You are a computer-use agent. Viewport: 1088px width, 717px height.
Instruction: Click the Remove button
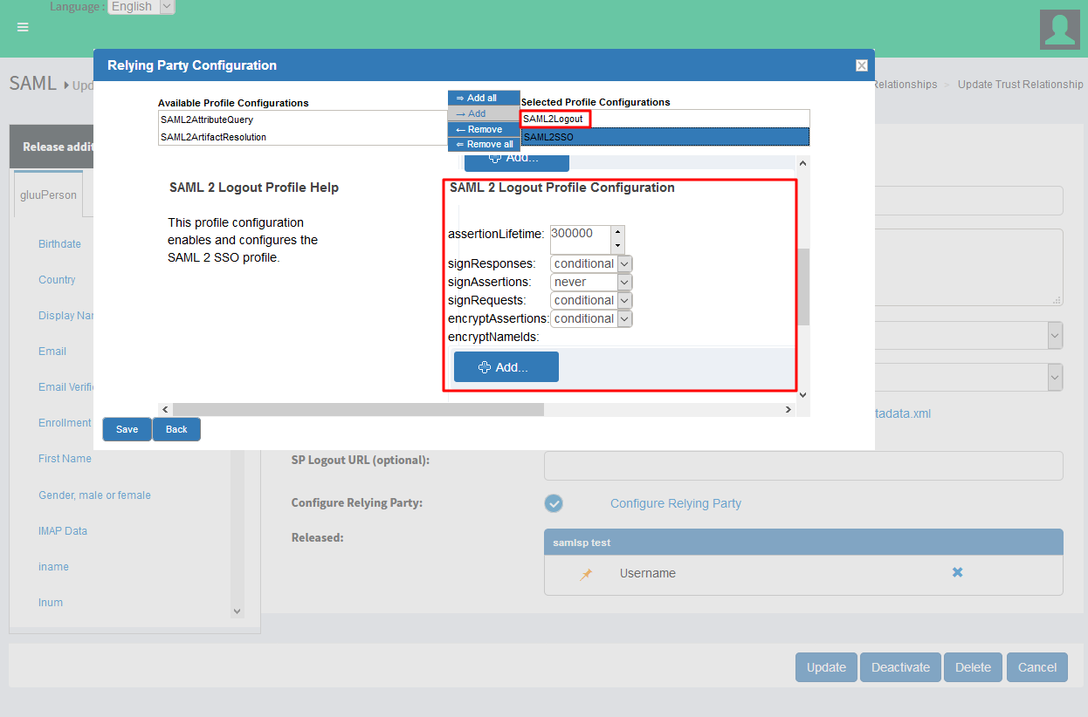click(484, 129)
